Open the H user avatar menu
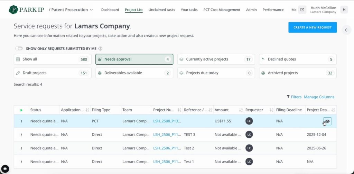The height and width of the screenshot is (174, 354). point(344,10)
